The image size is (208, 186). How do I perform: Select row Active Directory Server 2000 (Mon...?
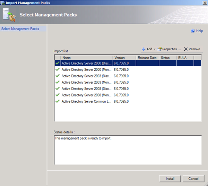128,69
